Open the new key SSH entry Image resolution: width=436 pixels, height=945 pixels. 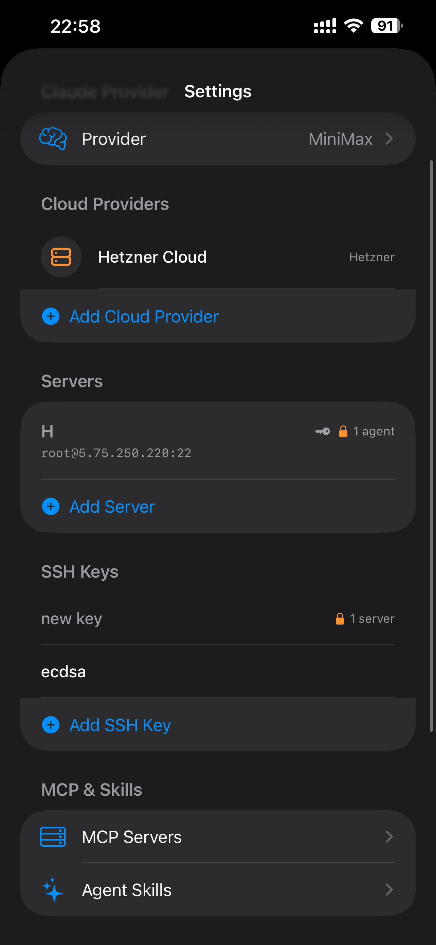pos(72,619)
